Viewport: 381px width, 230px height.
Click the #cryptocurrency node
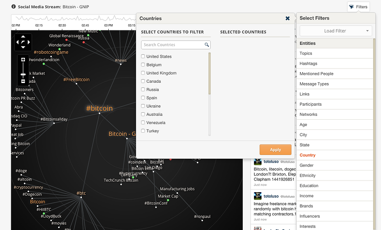coord(28,187)
